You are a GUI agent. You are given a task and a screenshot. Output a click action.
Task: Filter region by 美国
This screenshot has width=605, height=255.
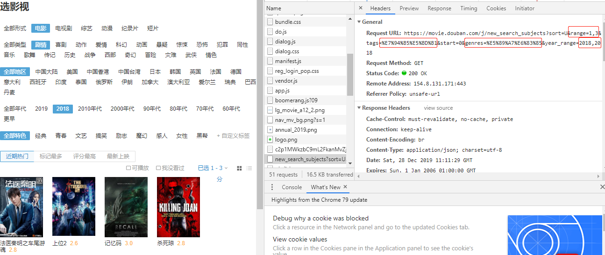pyautogui.click(x=72, y=72)
